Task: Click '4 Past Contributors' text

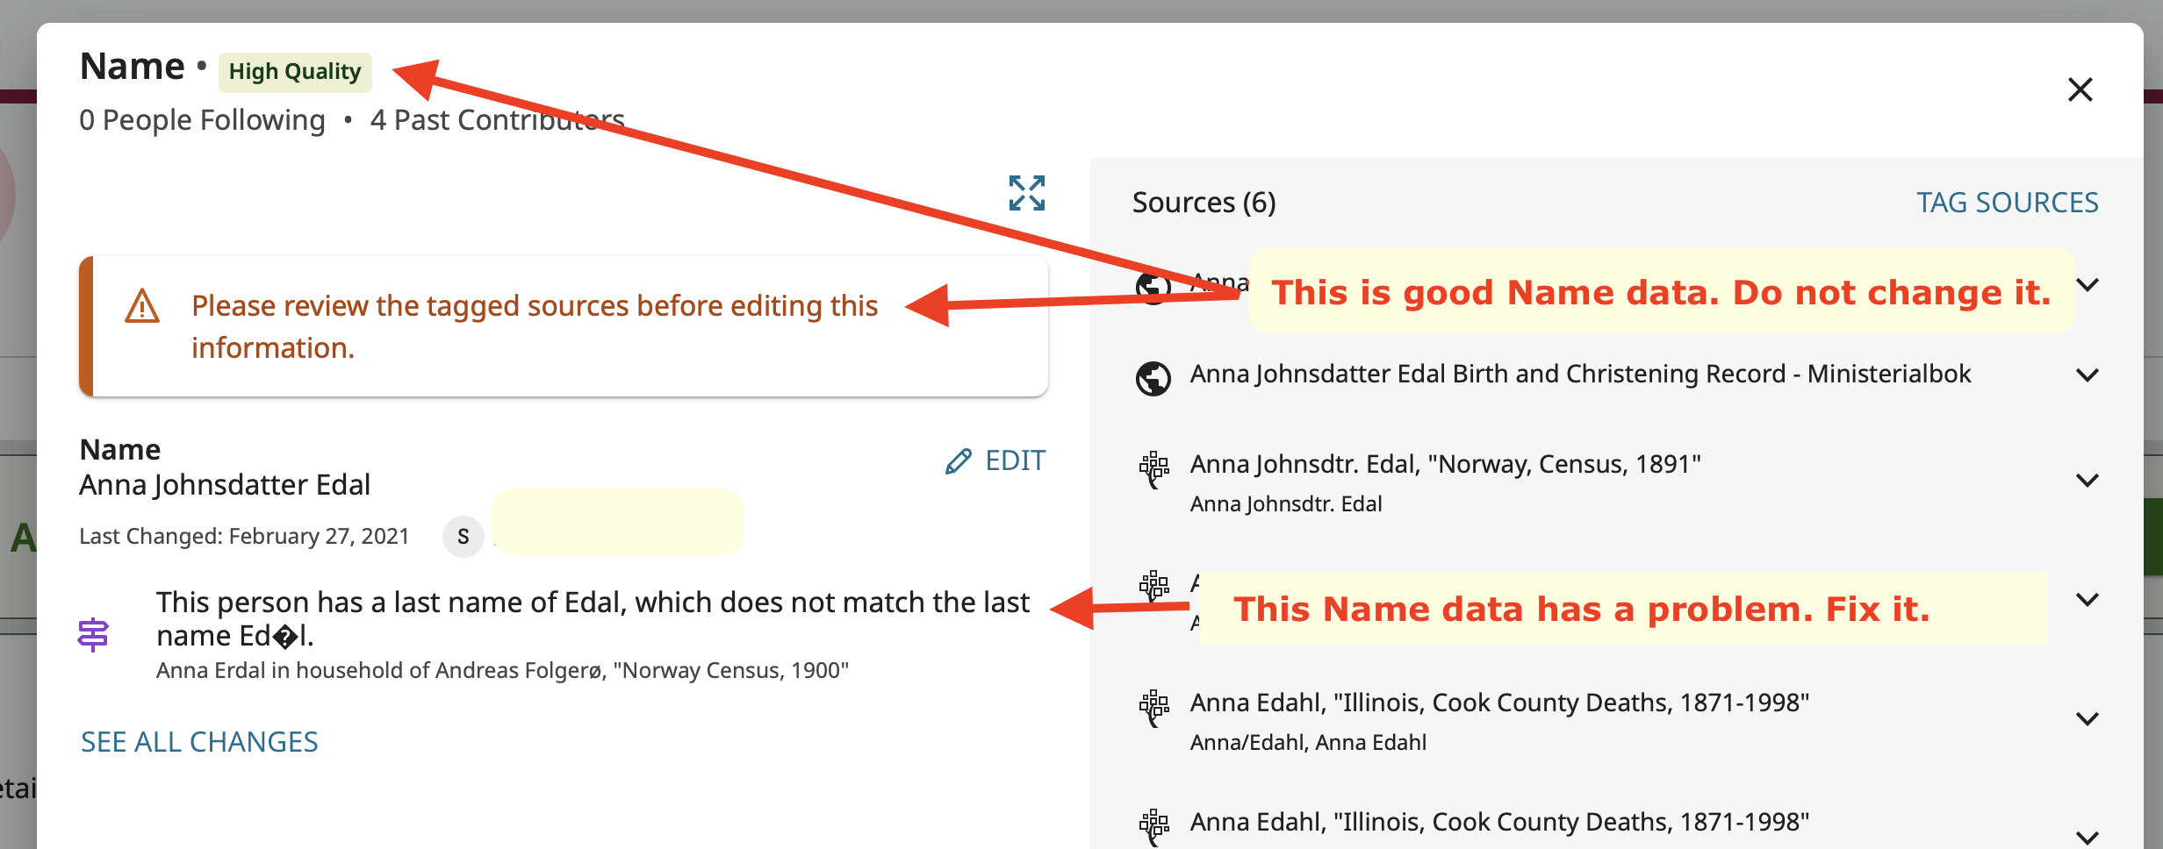Action: [x=498, y=120]
